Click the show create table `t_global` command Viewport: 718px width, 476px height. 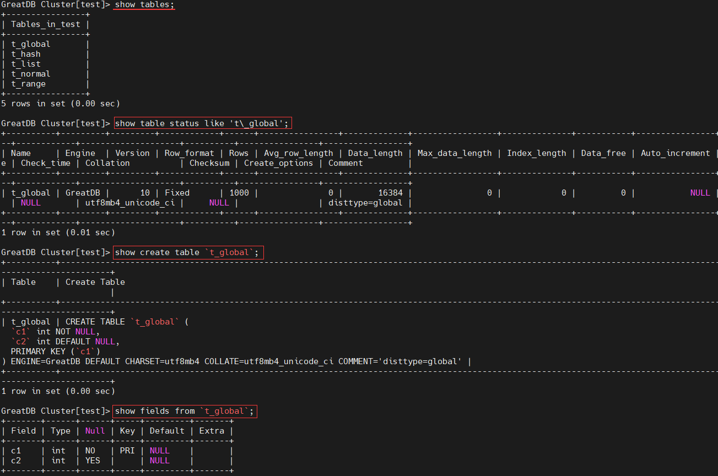[x=189, y=252]
